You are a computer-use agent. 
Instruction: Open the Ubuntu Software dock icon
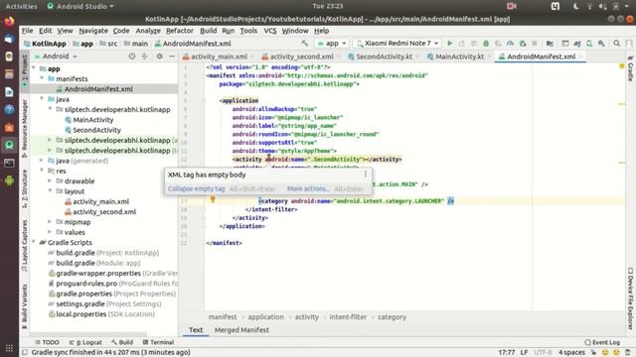pyautogui.click(x=9, y=127)
